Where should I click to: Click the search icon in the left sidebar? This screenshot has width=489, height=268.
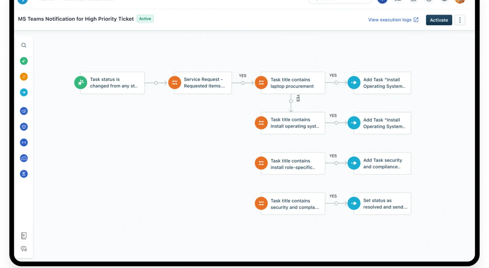click(24, 45)
